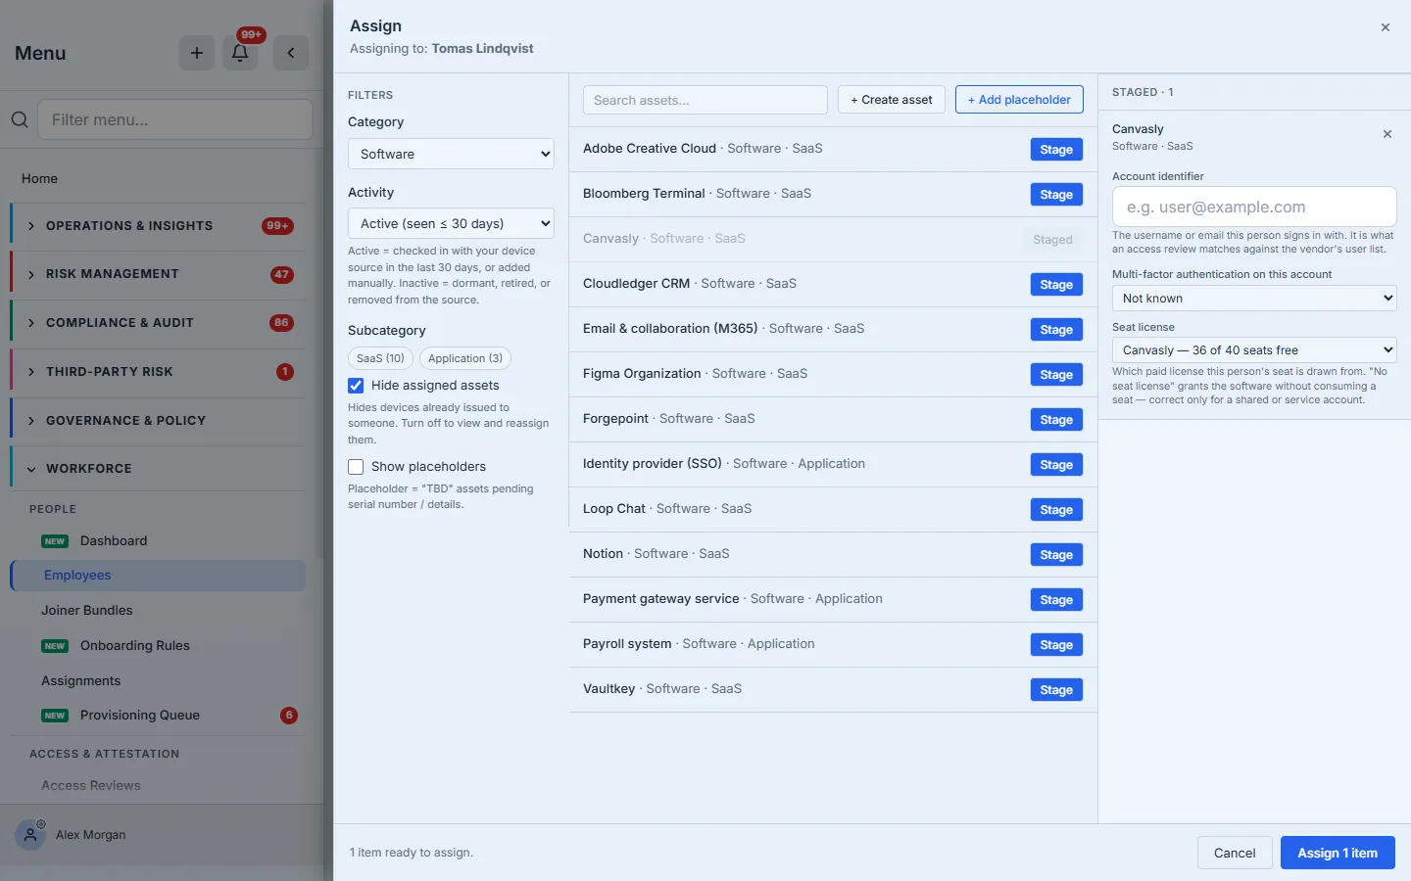Image resolution: width=1411 pixels, height=881 pixels.
Task: Stage Email & collaboration (M365)
Action: (1056, 330)
